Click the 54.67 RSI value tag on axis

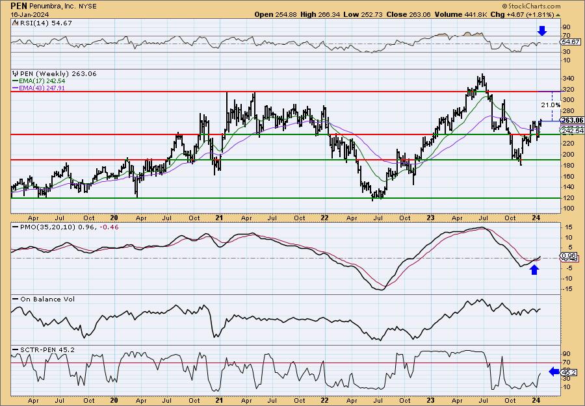(x=571, y=42)
